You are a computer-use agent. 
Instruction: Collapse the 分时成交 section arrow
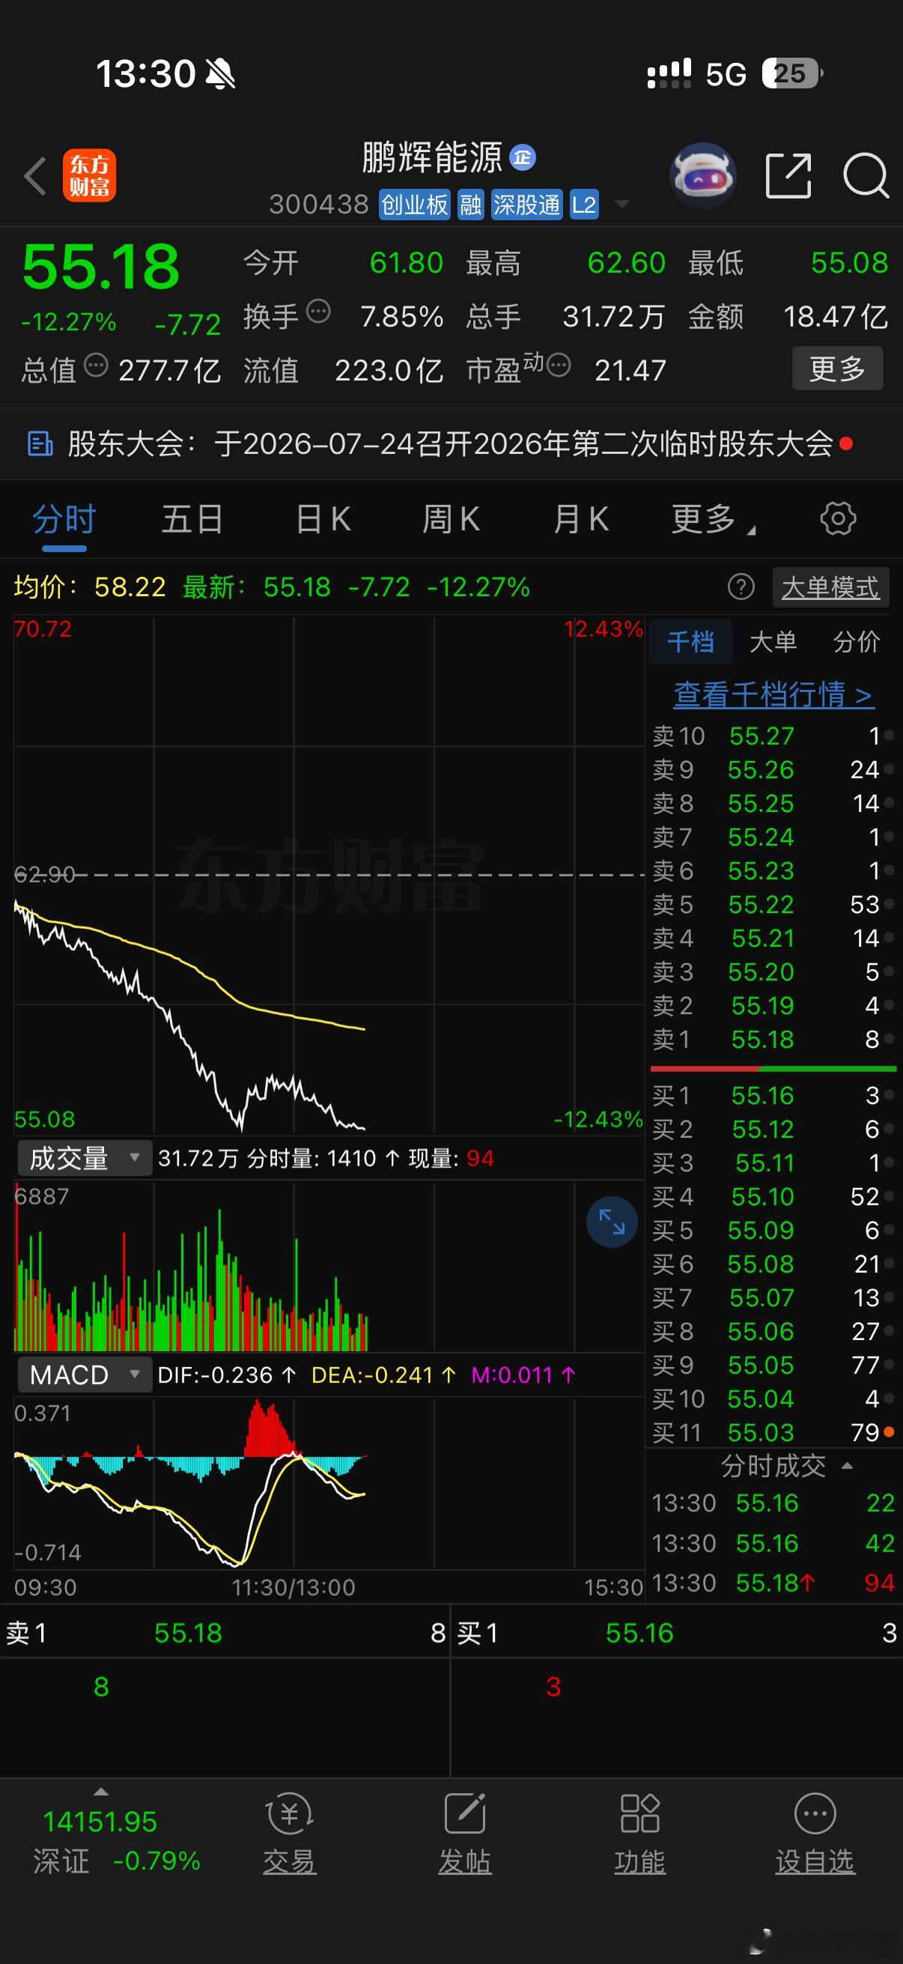(847, 1466)
